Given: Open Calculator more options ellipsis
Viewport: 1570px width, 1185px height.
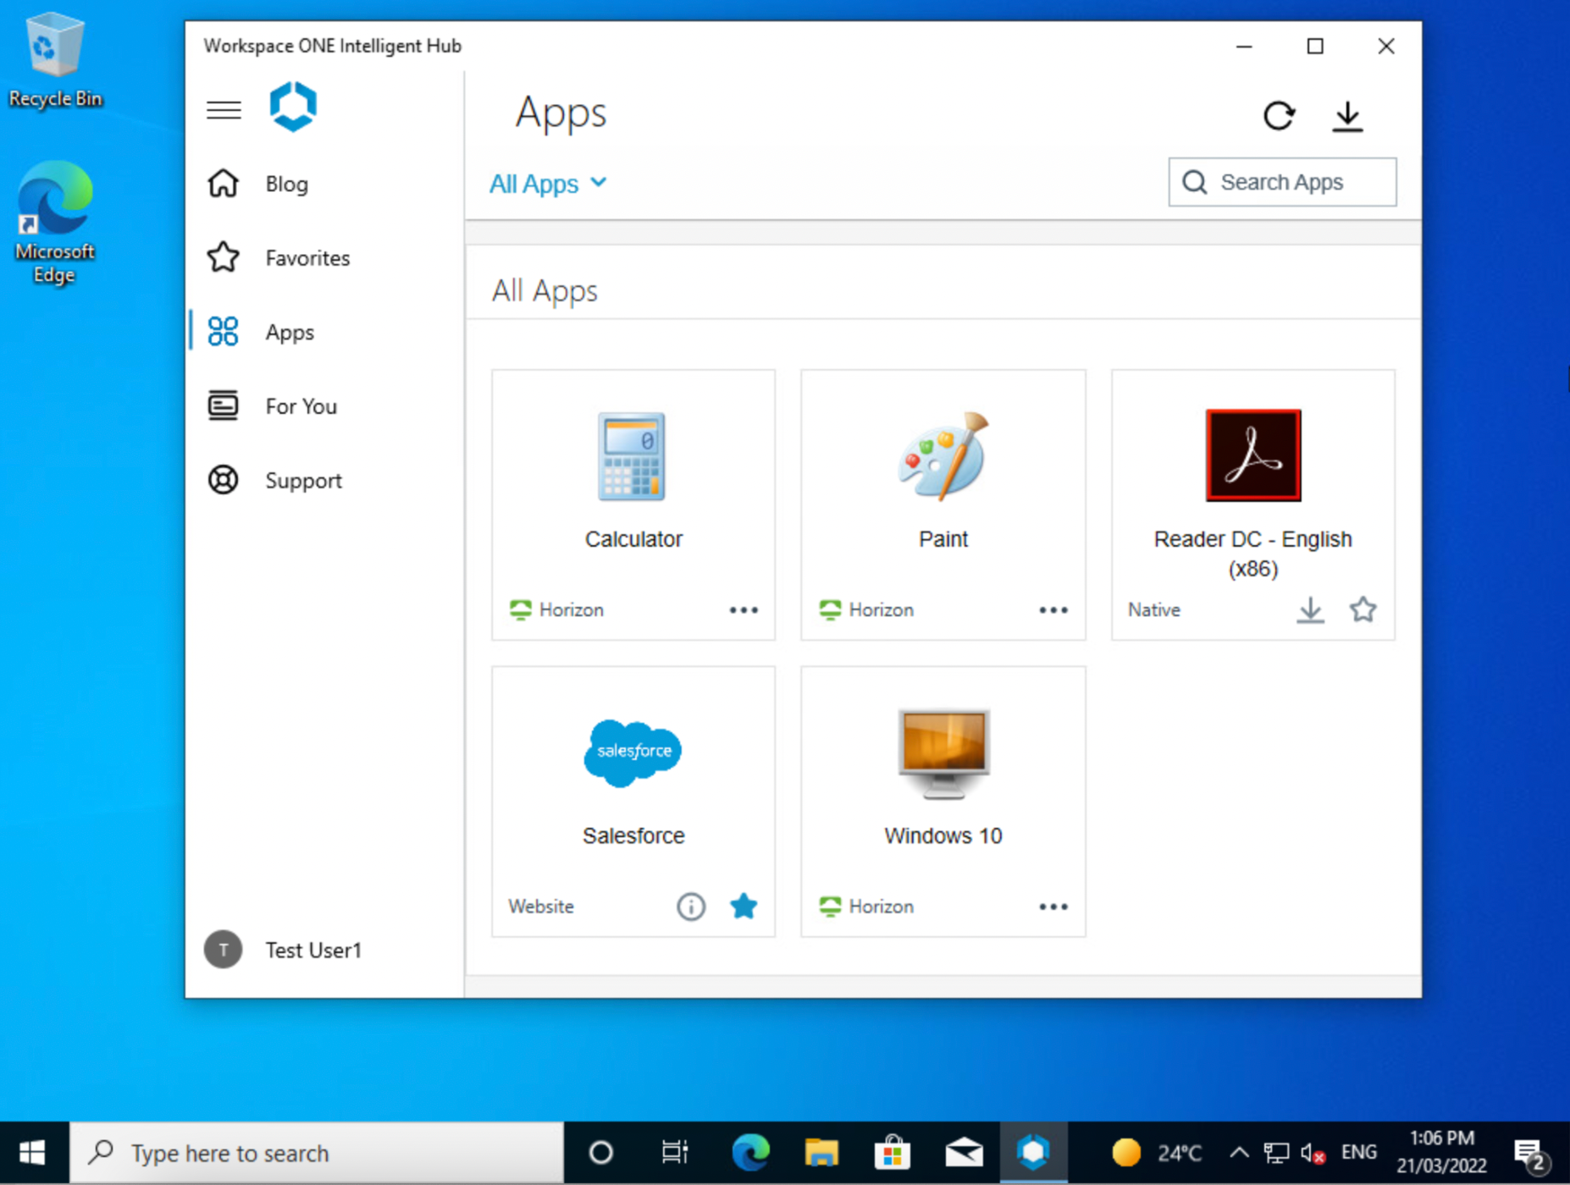Looking at the screenshot, I should coord(744,610).
